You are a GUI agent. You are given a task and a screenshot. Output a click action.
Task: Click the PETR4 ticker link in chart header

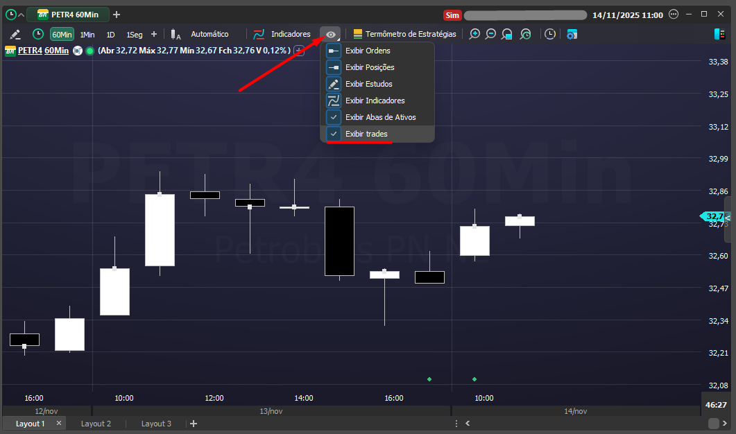(x=31, y=51)
